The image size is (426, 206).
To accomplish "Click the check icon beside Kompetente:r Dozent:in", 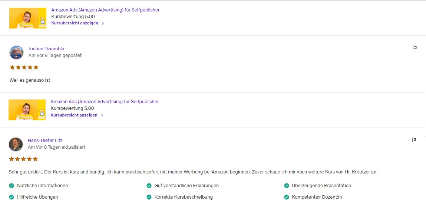I will pos(286,197).
